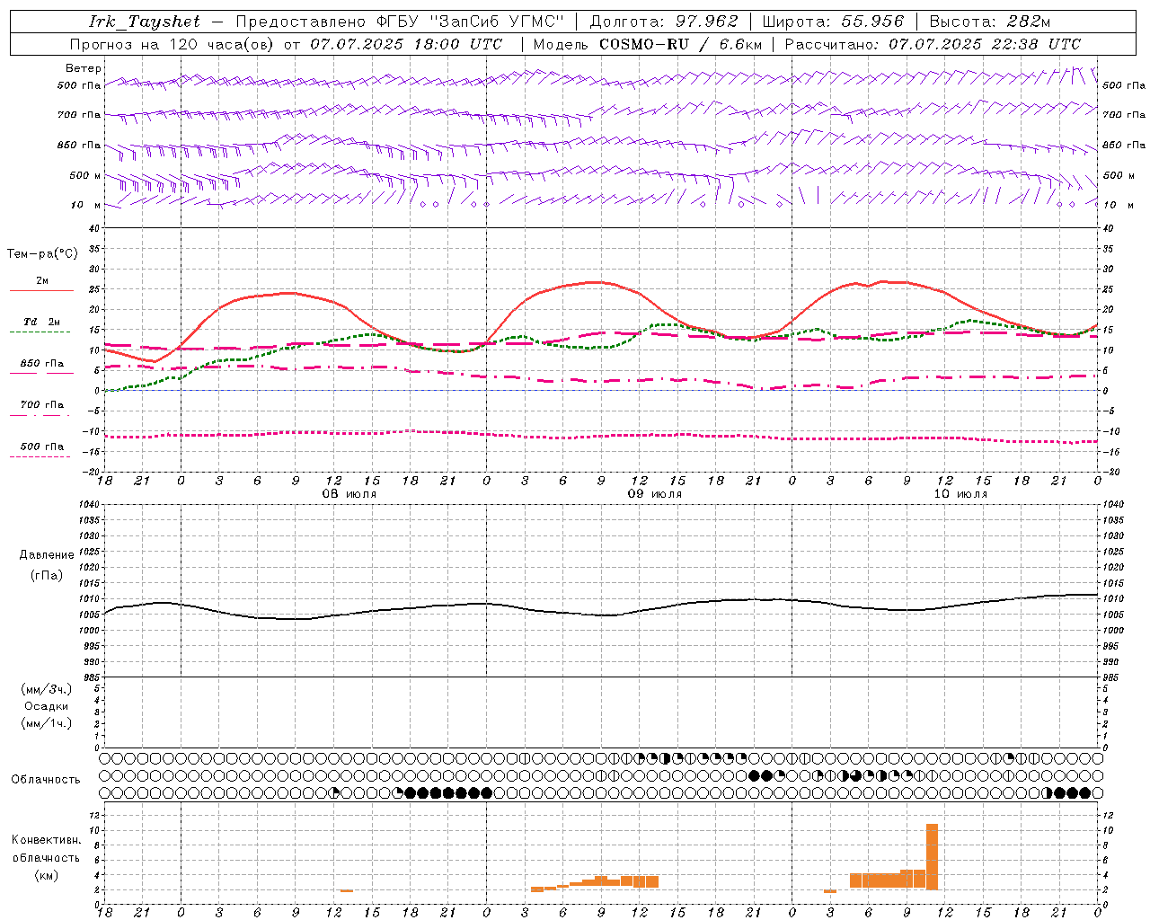
Task: Click the solid red 2м legend line sample
Action: click(x=41, y=290)
